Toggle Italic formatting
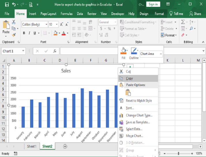 point(29,33)
